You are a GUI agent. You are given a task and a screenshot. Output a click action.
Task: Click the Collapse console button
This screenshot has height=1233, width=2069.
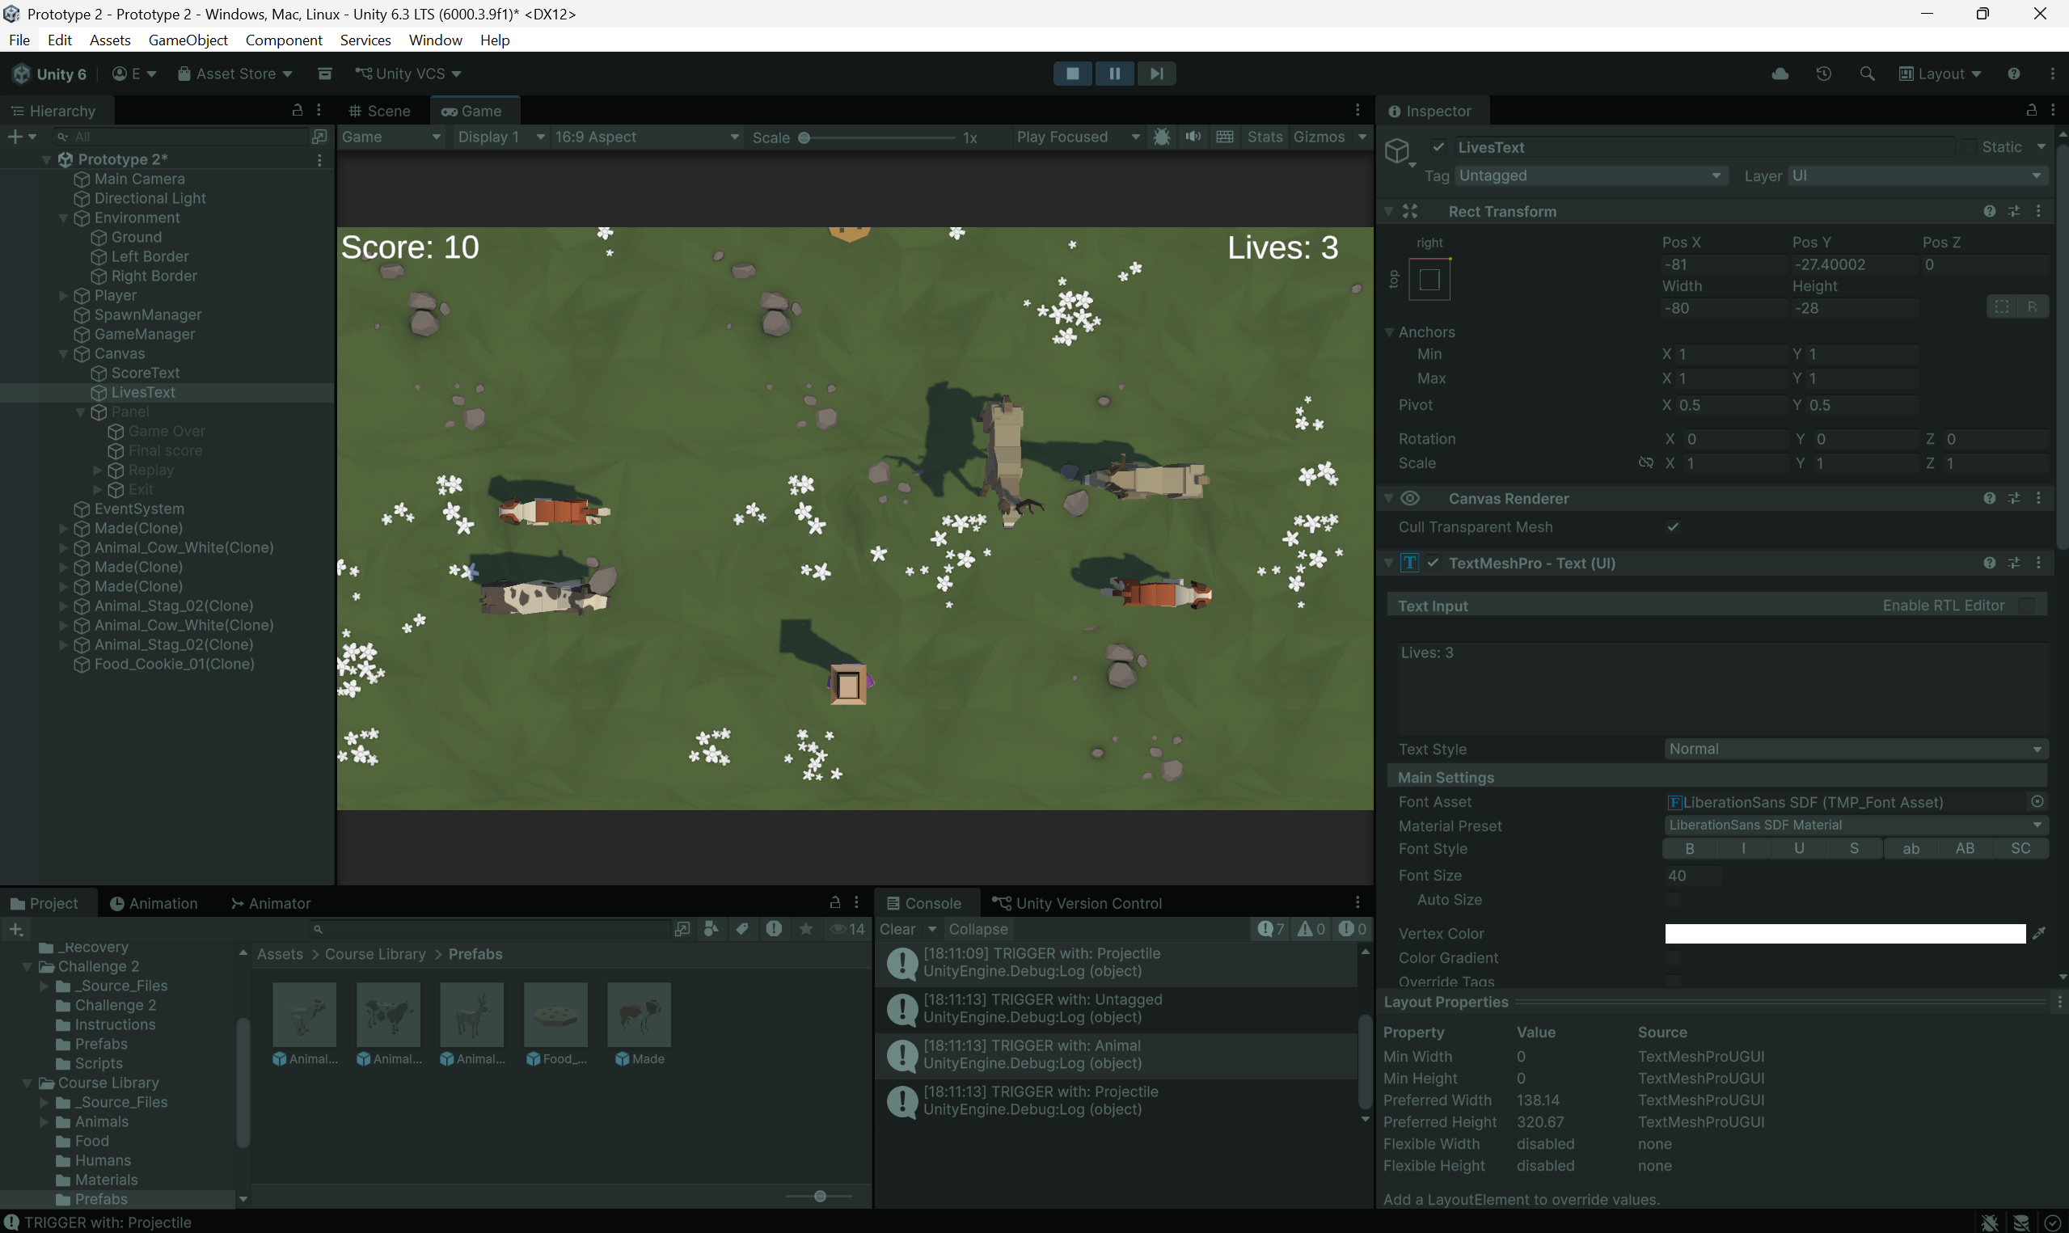978,929
